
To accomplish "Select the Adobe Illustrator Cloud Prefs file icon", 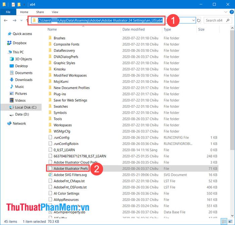I will (x=50, y=162).
